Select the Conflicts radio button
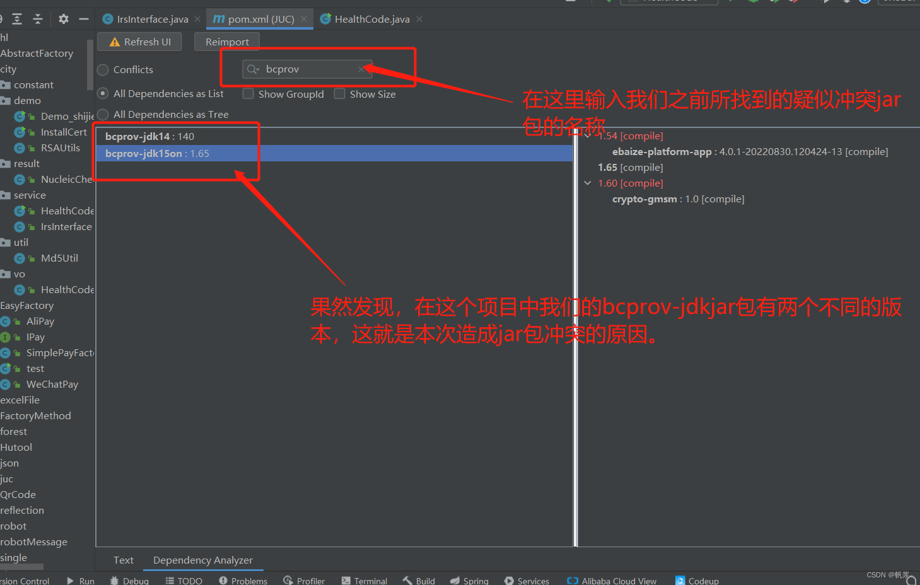Image resolution: width=920 pixels, height=585 pixels. (x=102, y=69)
